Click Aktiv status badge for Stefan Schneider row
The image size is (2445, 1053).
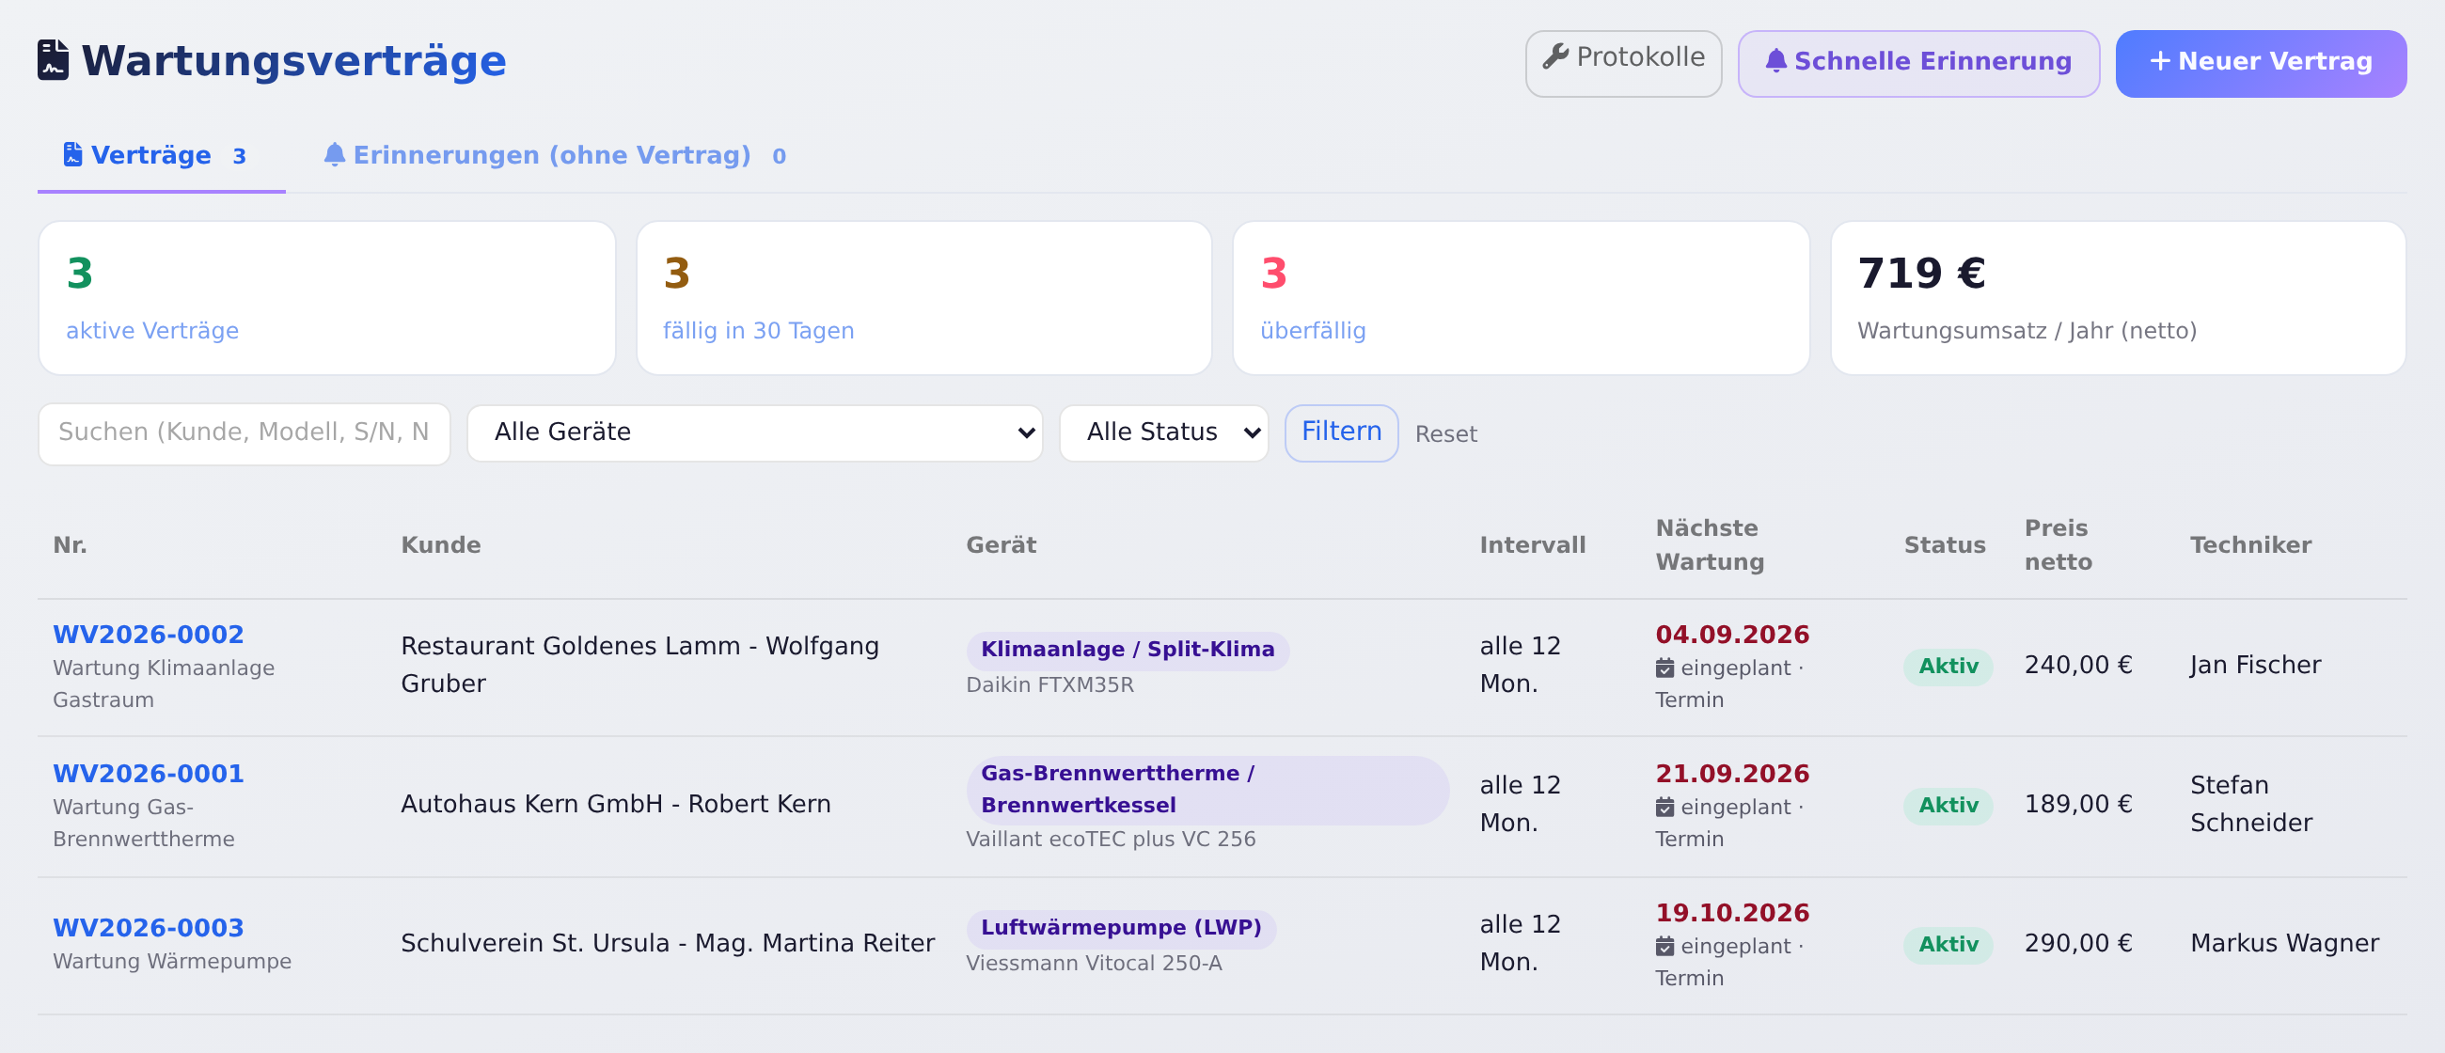click(x=1948, y=807)
